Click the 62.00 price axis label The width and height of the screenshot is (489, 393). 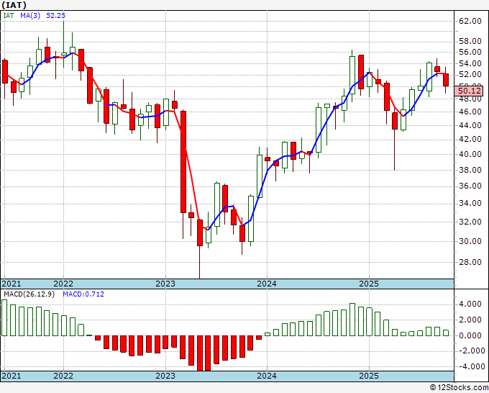click(470, 21)
